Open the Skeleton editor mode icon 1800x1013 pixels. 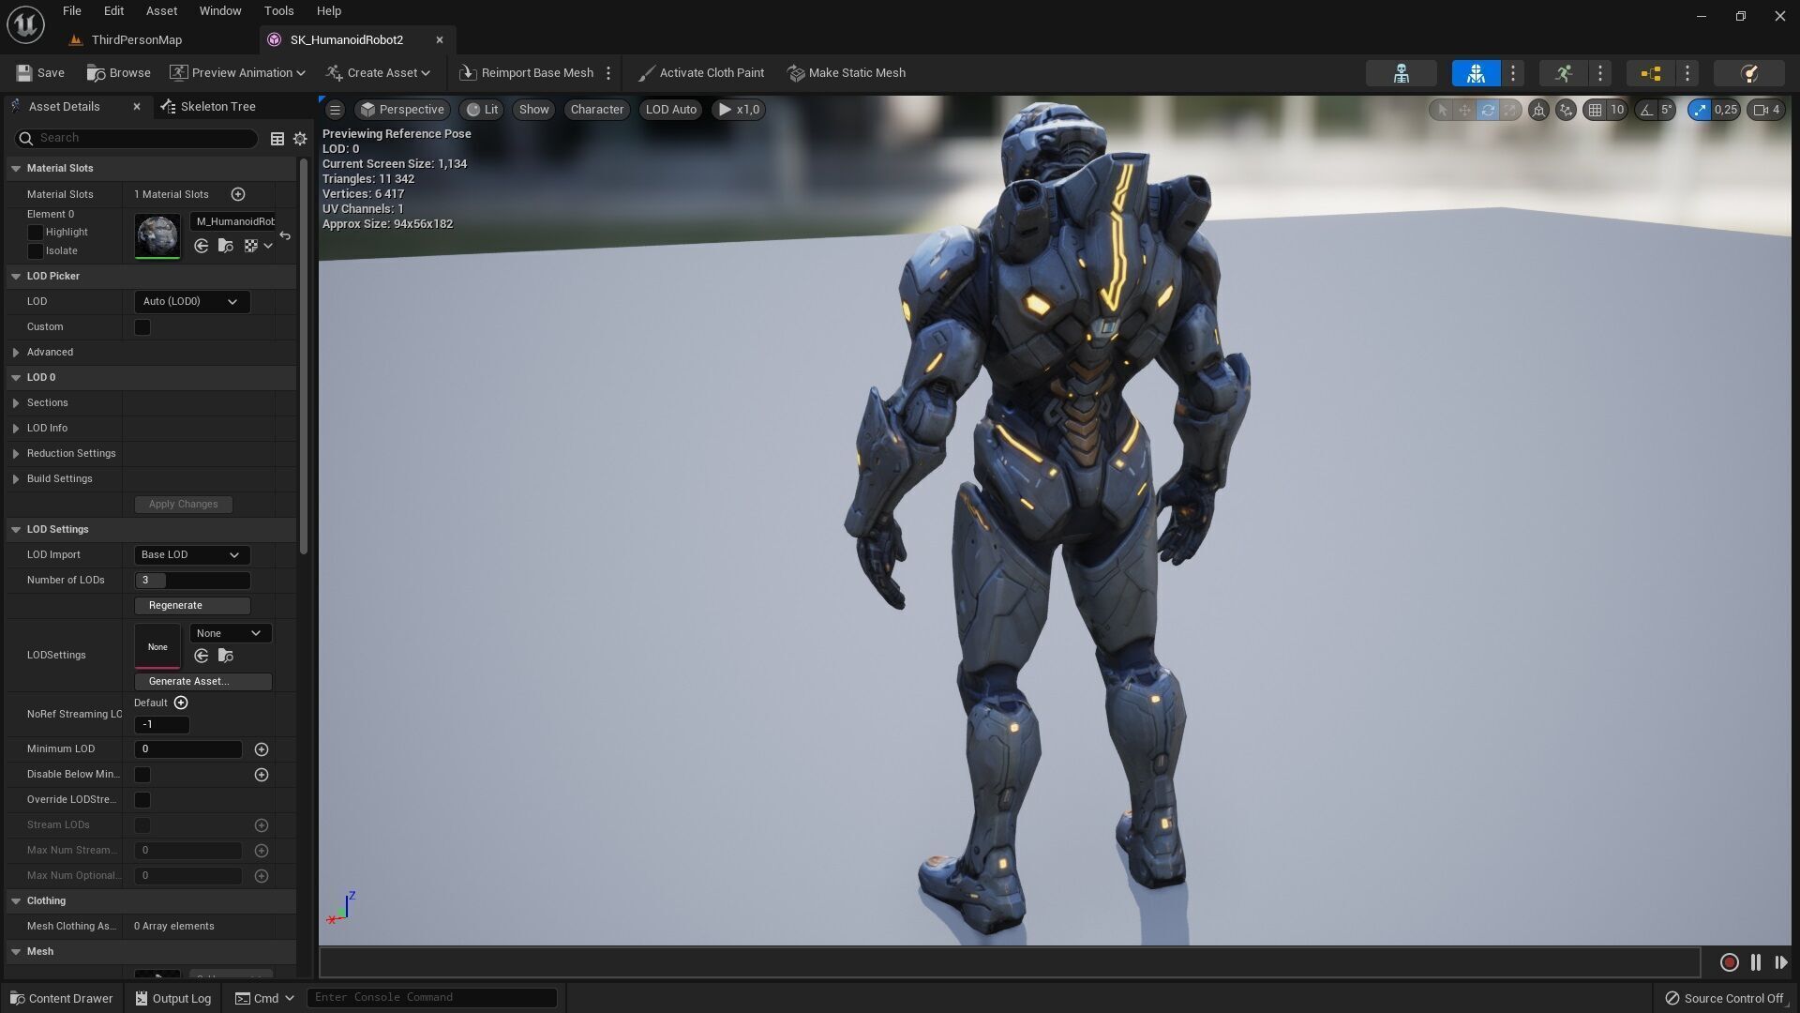coord(1402,73)
